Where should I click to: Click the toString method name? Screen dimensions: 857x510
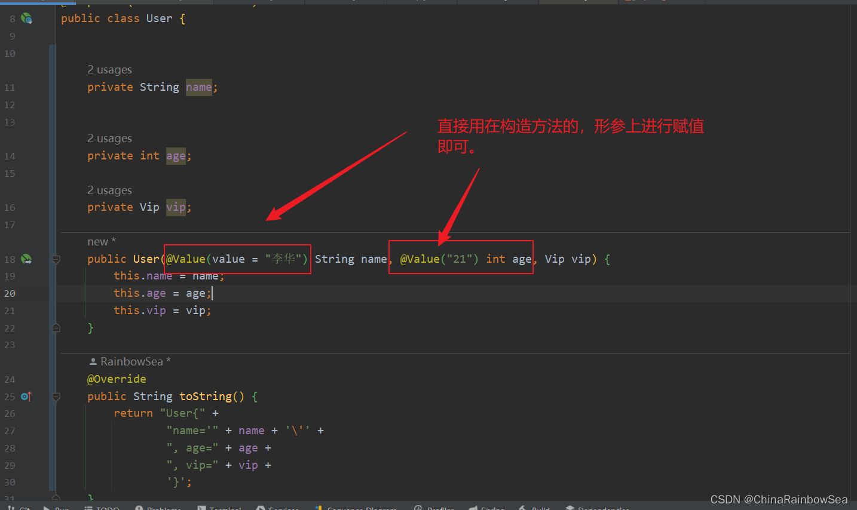tap(206, 397)
